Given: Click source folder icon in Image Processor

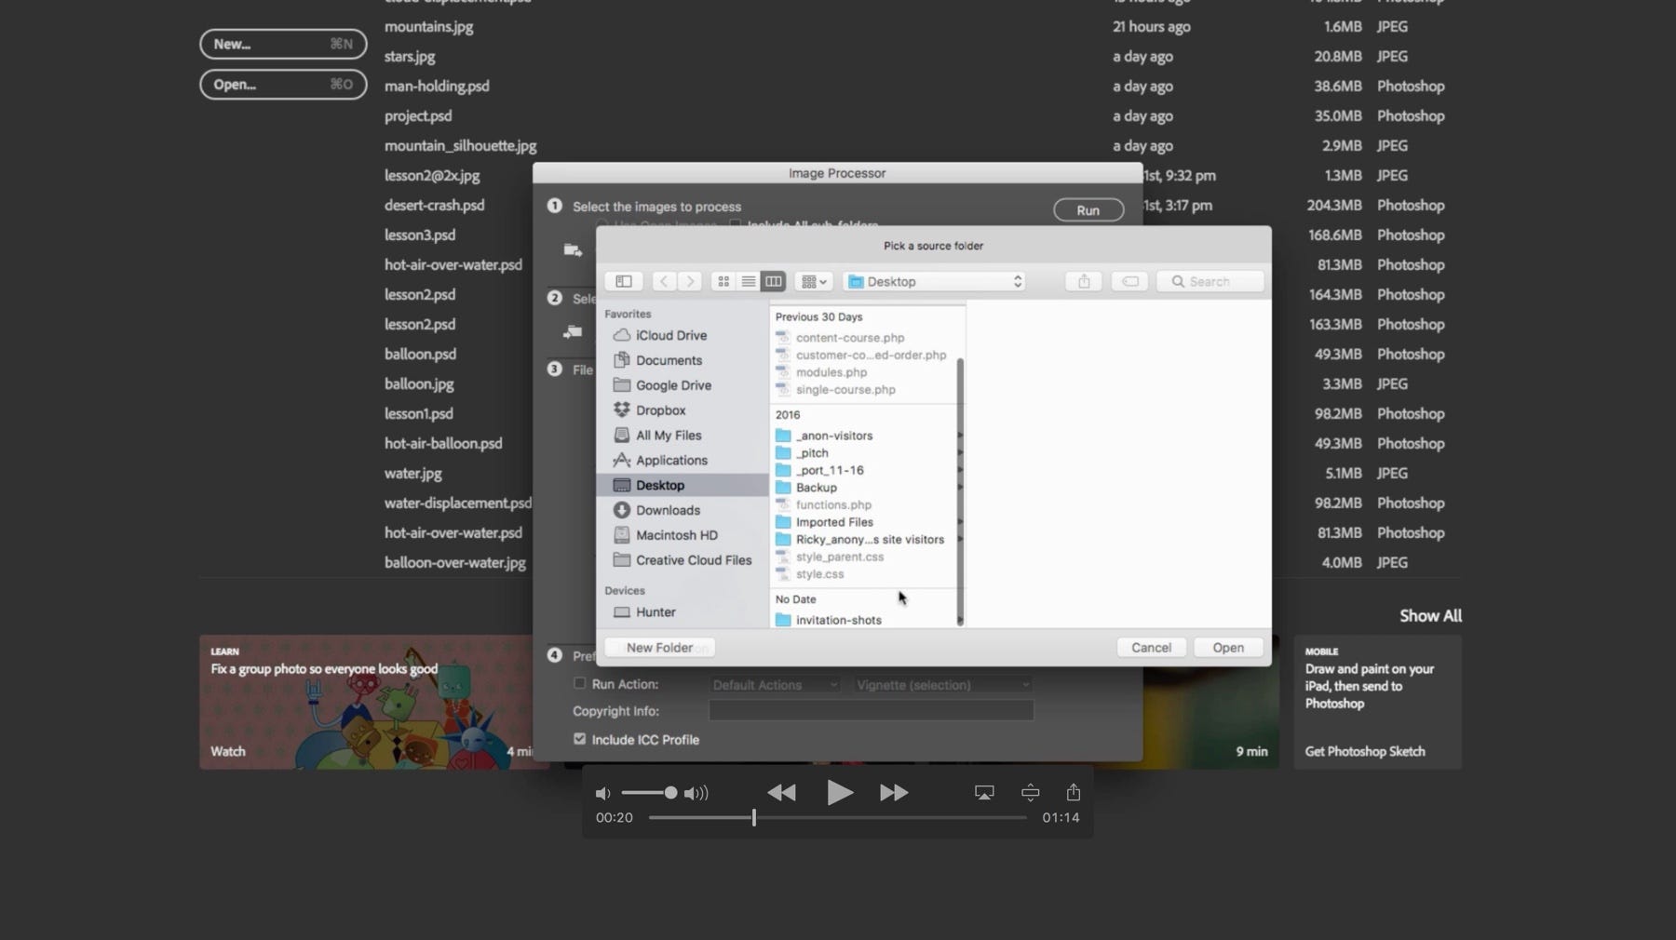Looking at the screenshot, I should click(x=573, y=250).
